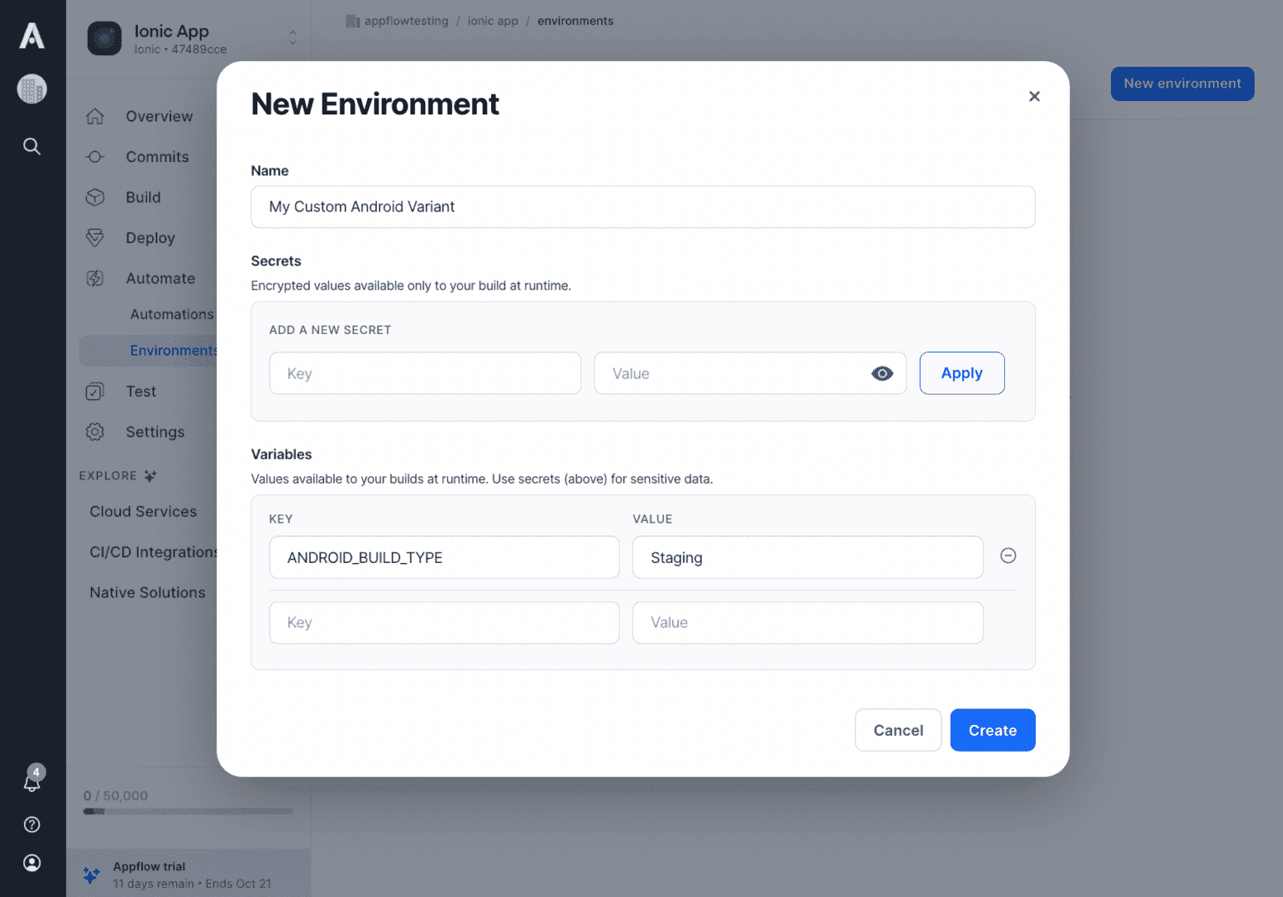The width and height of the screenshot is (1283, 897).
Task: Check the 0 / 50,000 usage progress bar
Action: tap(188, 811)
